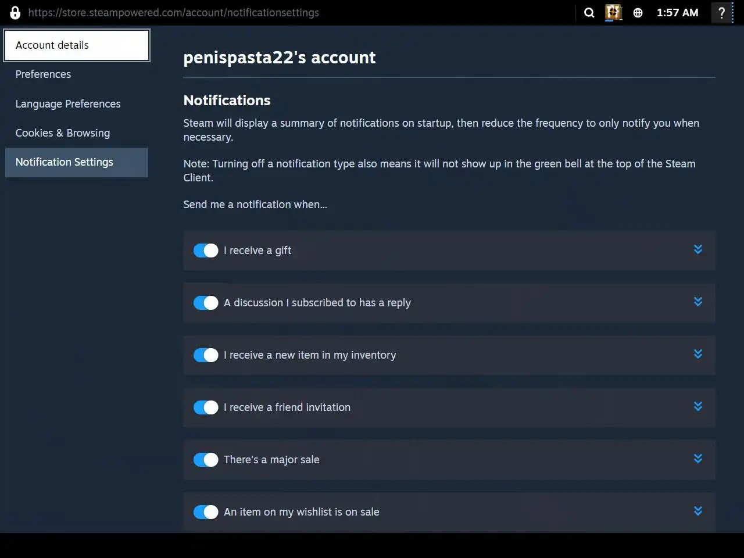Toggle off 'I receive a gift' notification

click(x=206, y=251)
